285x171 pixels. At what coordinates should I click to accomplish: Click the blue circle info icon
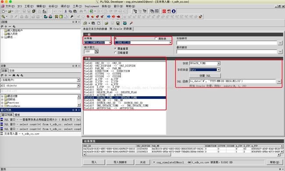174,11
